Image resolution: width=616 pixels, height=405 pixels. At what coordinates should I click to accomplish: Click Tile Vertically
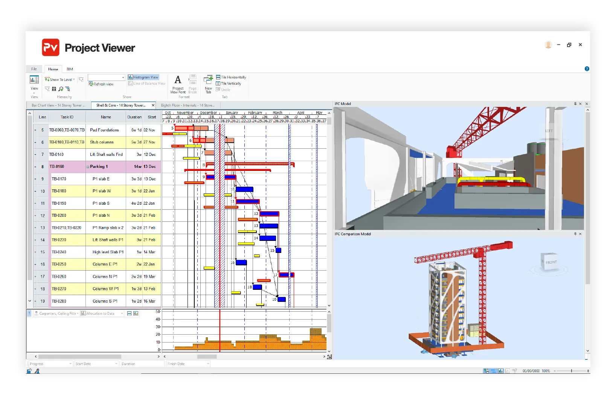[229, 84]
